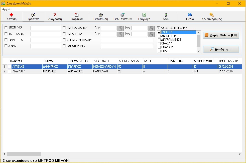Enable the ΕΠΩΝΥΜΟ filter checkbox
This screenshot has height=163, width=246.
pyautogui.click(x=6, y=27)
